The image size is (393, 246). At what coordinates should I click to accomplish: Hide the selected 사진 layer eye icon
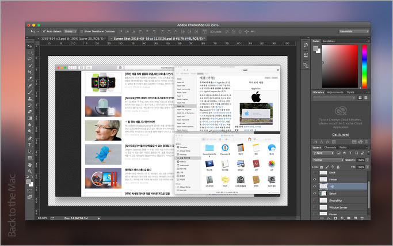315,186
